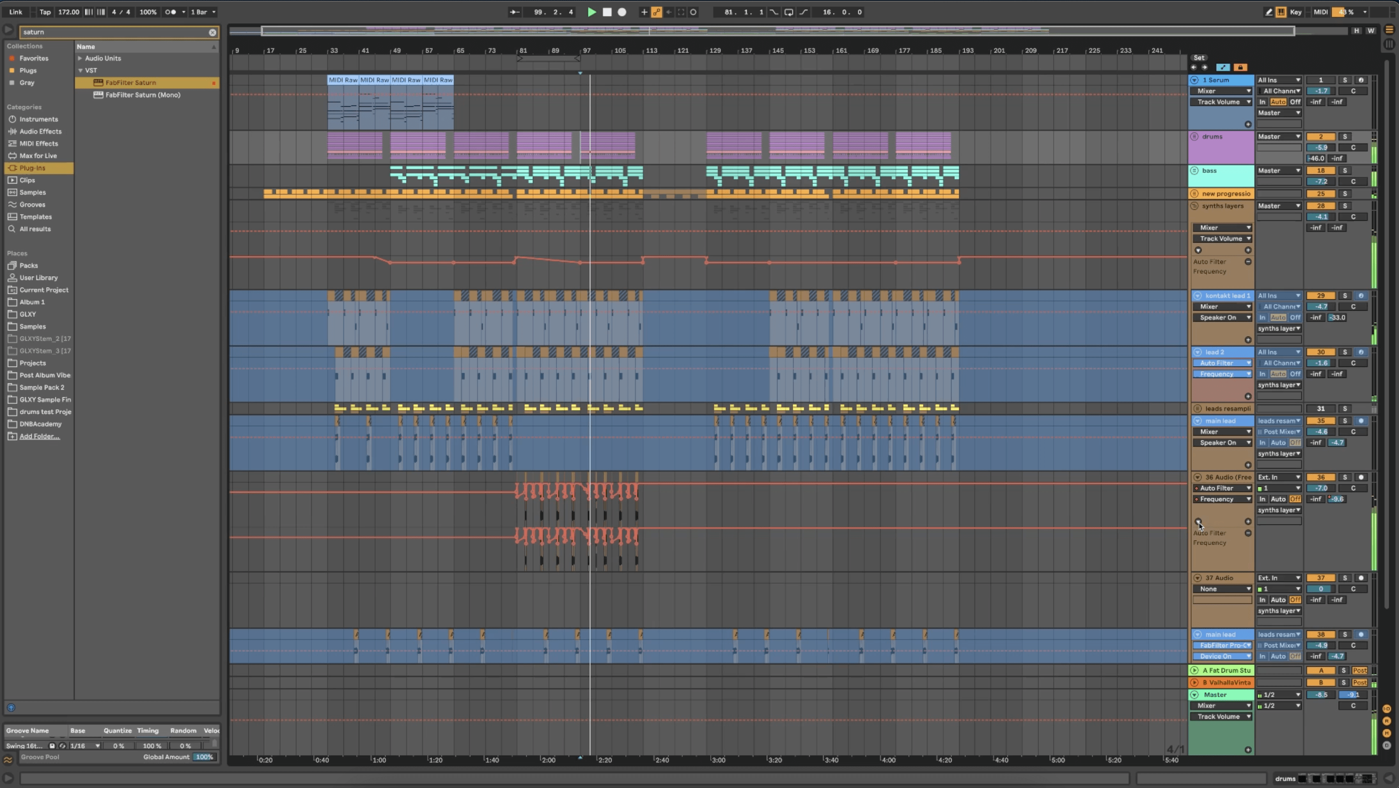
Task: Set 1 Serum monitor to Auto
Action: [1278, 102]
